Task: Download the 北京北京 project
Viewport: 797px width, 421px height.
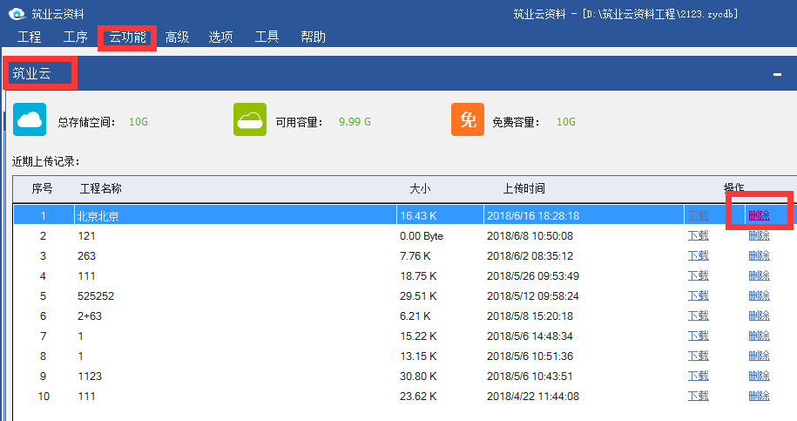Action: coord(698,215)
